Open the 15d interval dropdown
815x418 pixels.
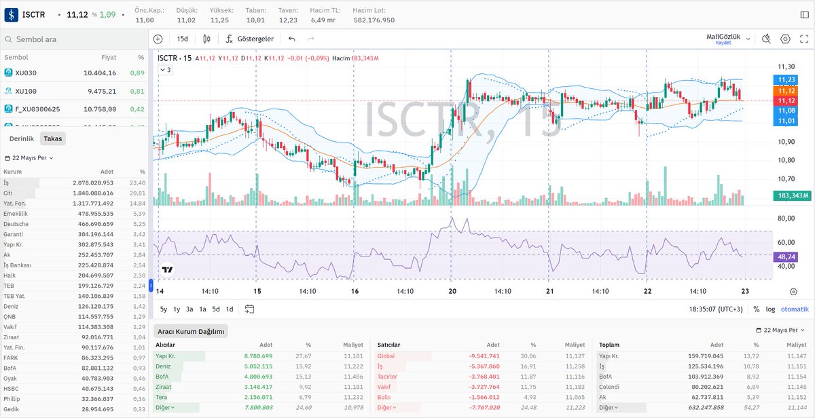coord(182,39)
